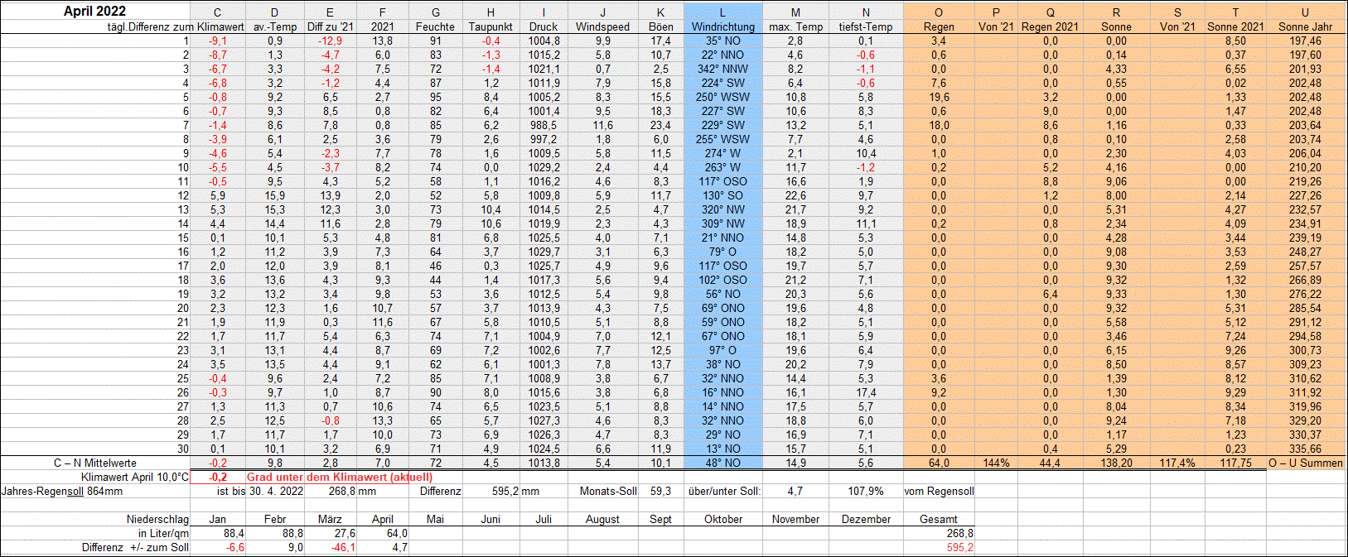1348x557 pixels.
Task: Click the 138,20 Sonne sum cell
Action: tap(1116, 463)
